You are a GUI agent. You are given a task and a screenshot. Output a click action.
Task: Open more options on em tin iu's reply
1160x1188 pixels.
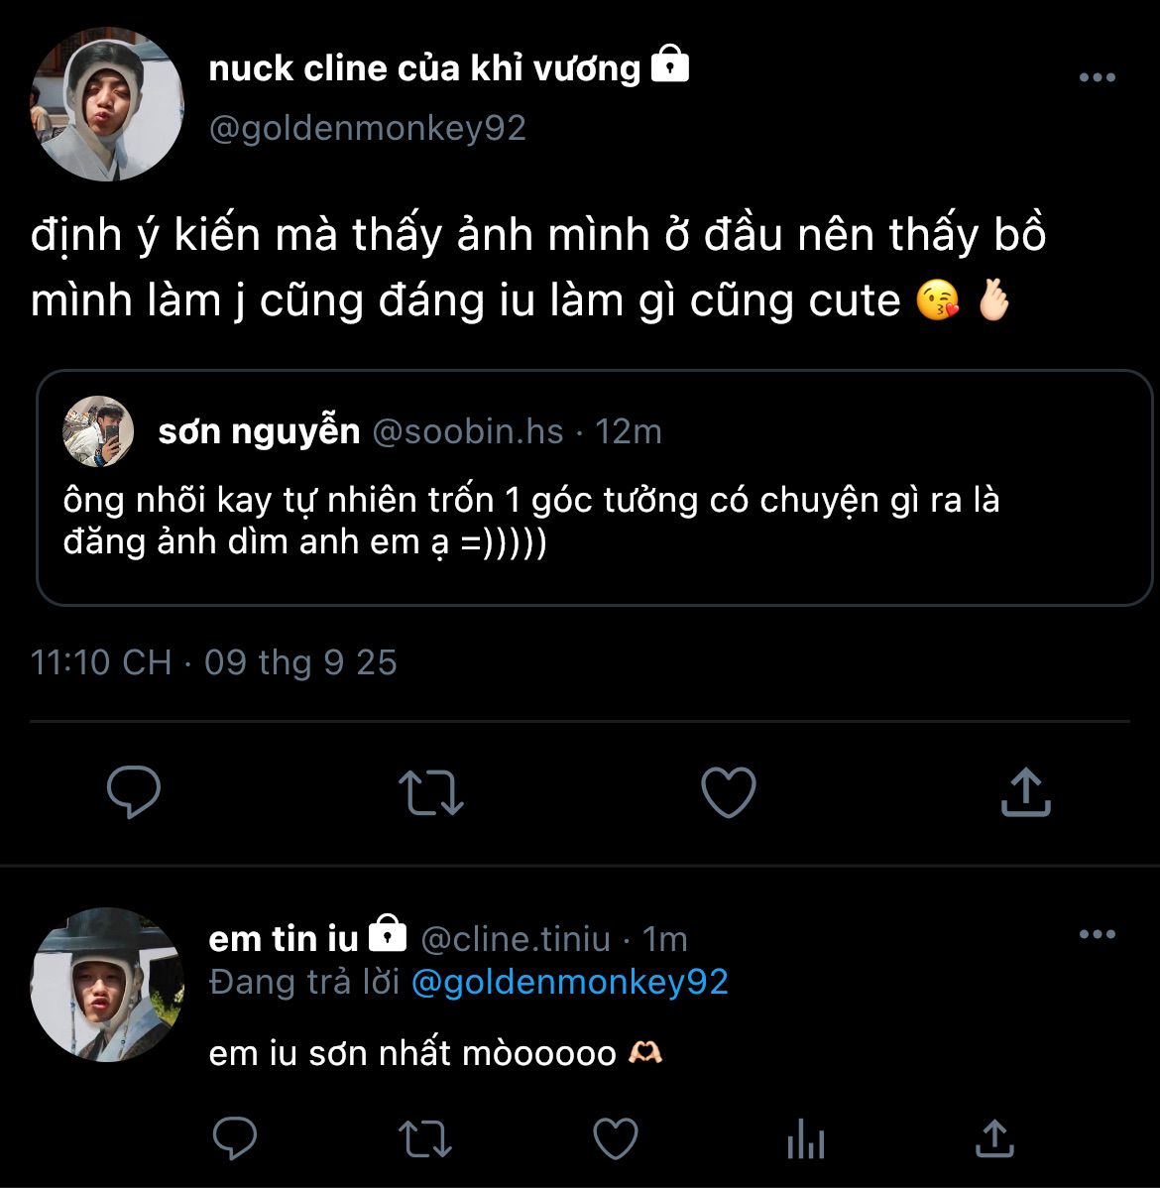point(1097,935)
